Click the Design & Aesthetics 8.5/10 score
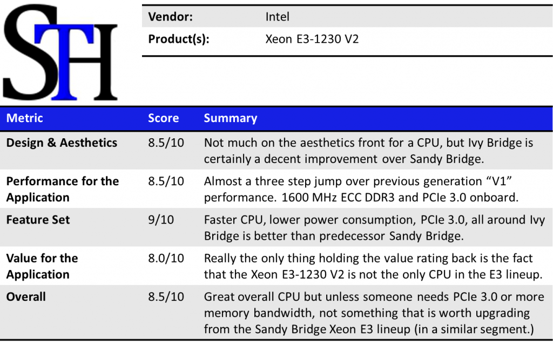Image resolution: width=553 pixels, height=345 pixels. coord(166,143)
